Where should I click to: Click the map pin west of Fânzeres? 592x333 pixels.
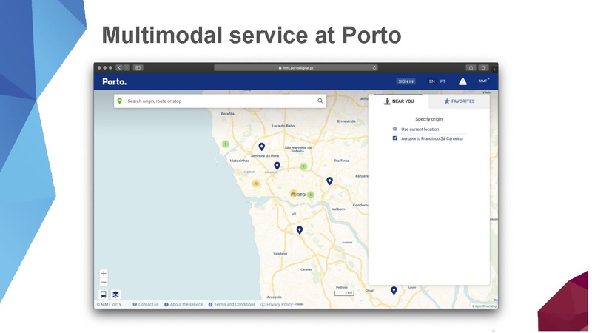pos(329,181)
